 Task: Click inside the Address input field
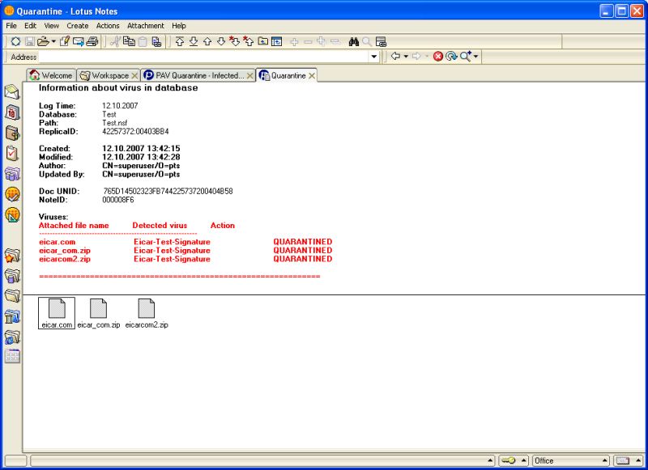click(x=203, y=57)
